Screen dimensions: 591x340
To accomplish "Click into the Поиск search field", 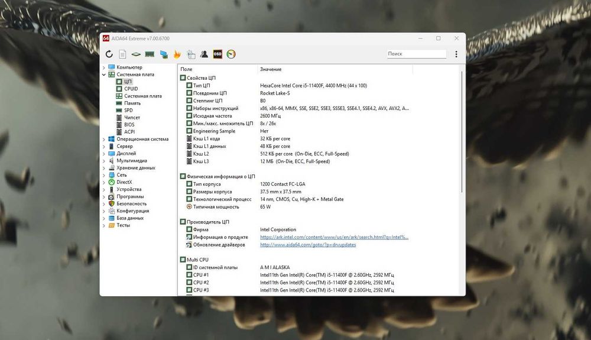I will tap(417, 54).
